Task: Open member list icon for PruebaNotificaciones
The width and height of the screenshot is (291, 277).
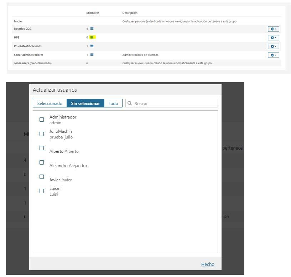Action: [92, 46]
